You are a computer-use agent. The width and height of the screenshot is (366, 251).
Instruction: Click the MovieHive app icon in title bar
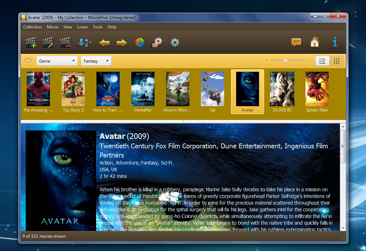coord(24,18)
